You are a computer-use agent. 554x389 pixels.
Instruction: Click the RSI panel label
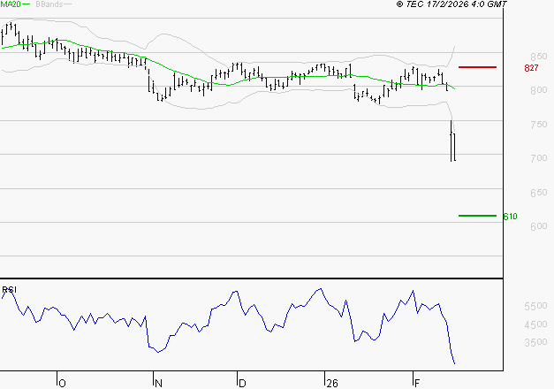(9, 290)
